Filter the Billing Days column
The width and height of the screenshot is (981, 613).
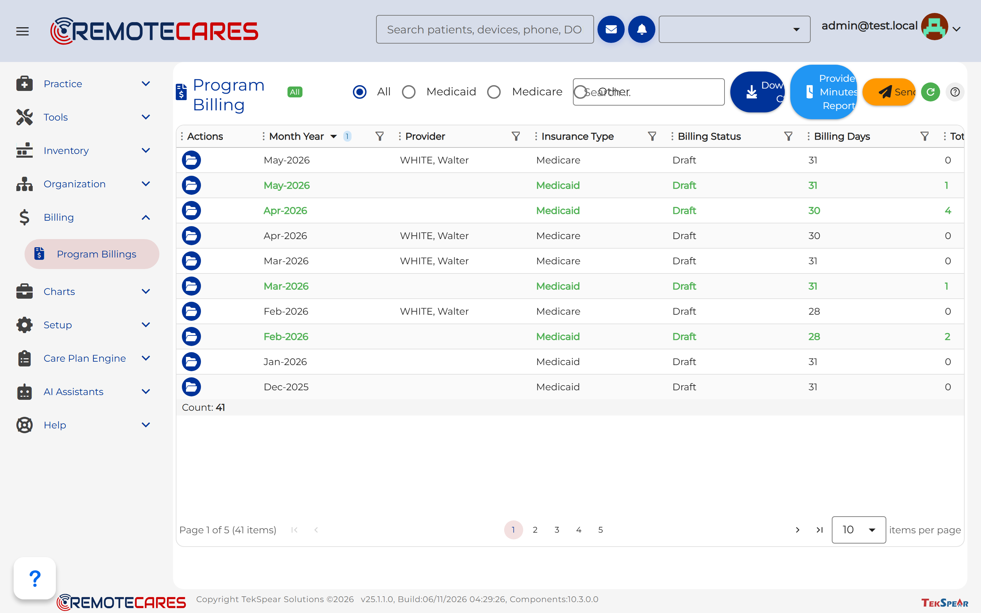pyautogui.click(x=924, y=136)
